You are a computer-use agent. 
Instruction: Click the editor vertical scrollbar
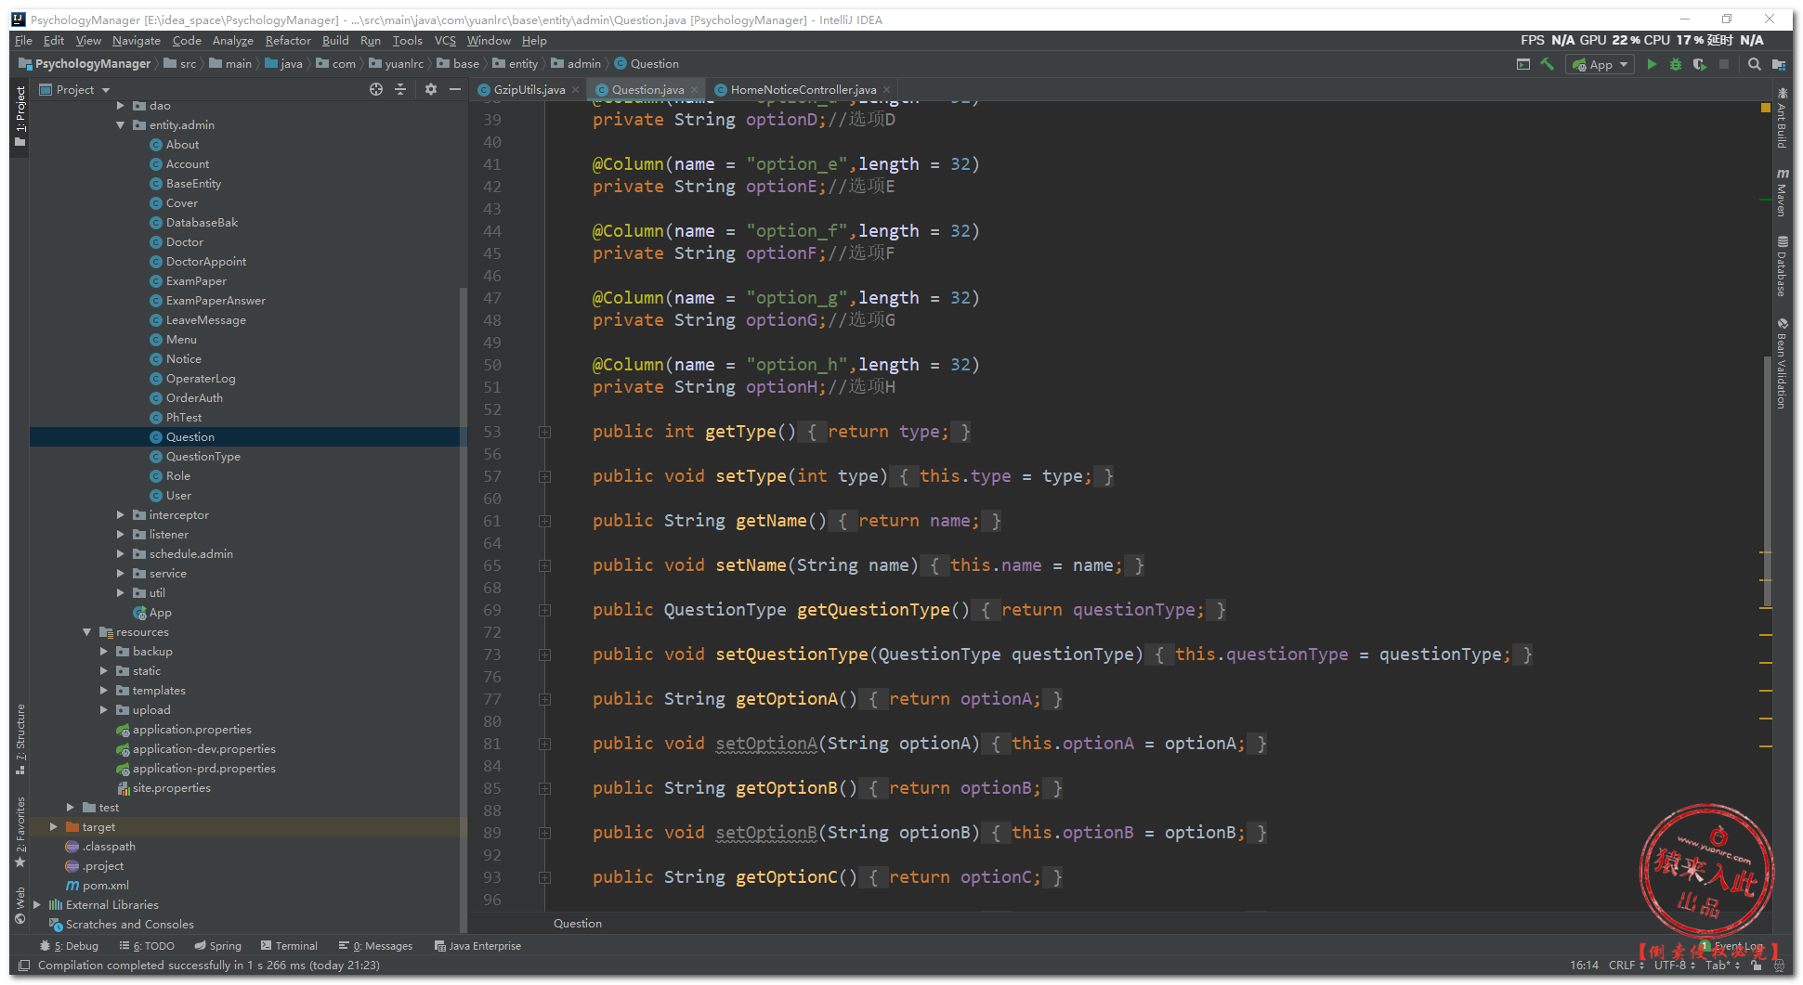[x=1767, y=483]
